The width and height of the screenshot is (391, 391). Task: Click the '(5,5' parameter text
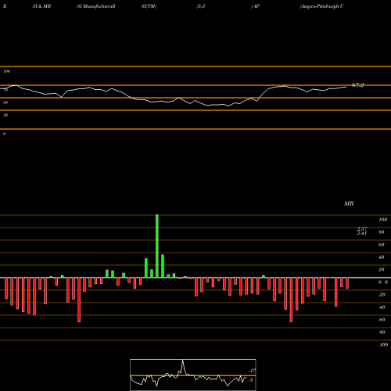[x=201, y=6]
